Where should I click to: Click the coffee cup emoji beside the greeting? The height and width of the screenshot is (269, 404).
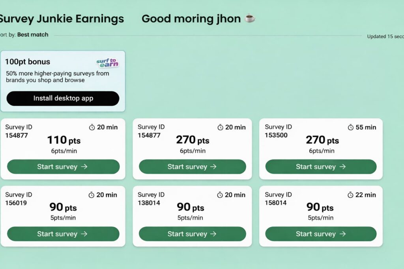pos(250,19)
